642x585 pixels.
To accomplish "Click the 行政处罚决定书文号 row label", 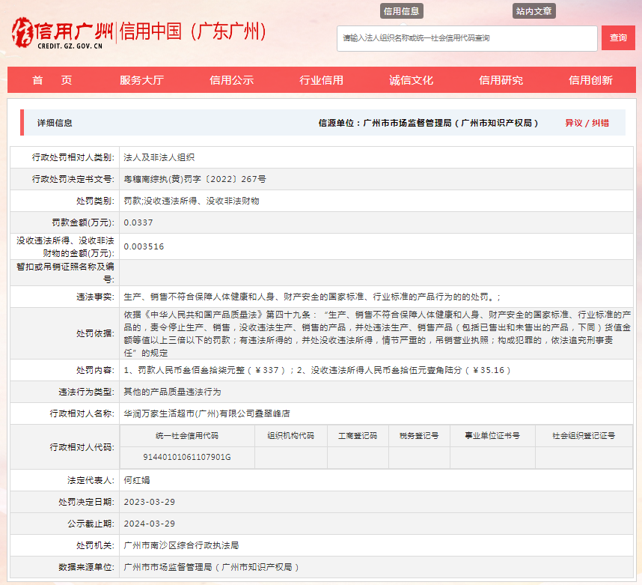I will 73,179.
